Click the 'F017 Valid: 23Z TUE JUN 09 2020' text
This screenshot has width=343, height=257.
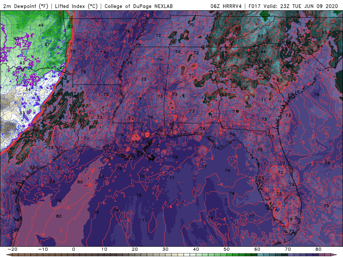pyautogui.click(x=293, y=6)
